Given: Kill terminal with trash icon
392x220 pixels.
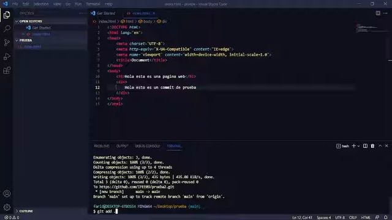Looking at the screenshot, I should [x=372, y=146].
